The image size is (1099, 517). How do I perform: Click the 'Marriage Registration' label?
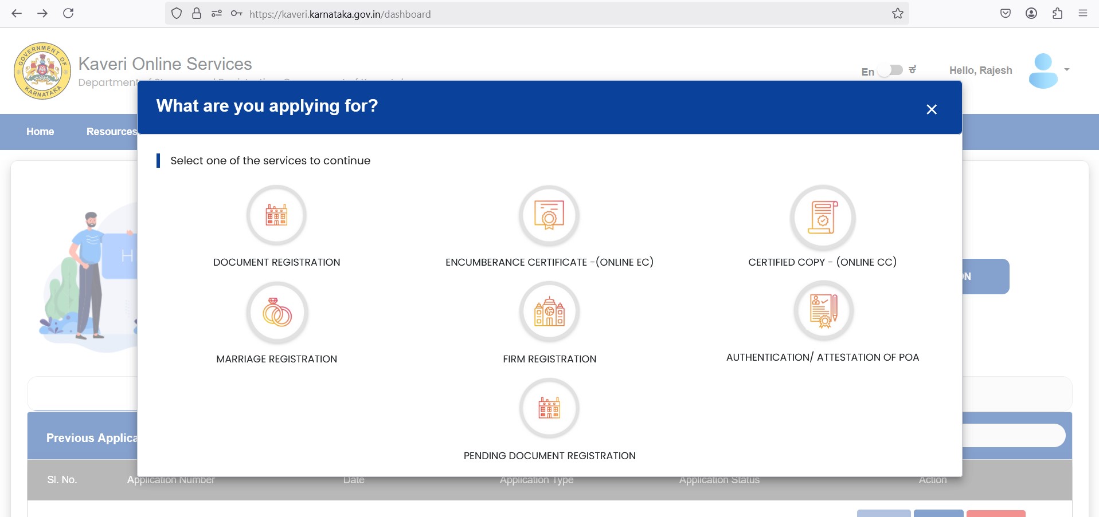[277, 359]
